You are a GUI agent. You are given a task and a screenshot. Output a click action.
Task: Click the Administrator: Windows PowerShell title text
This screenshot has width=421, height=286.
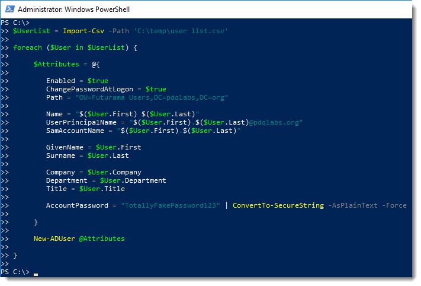73,9
